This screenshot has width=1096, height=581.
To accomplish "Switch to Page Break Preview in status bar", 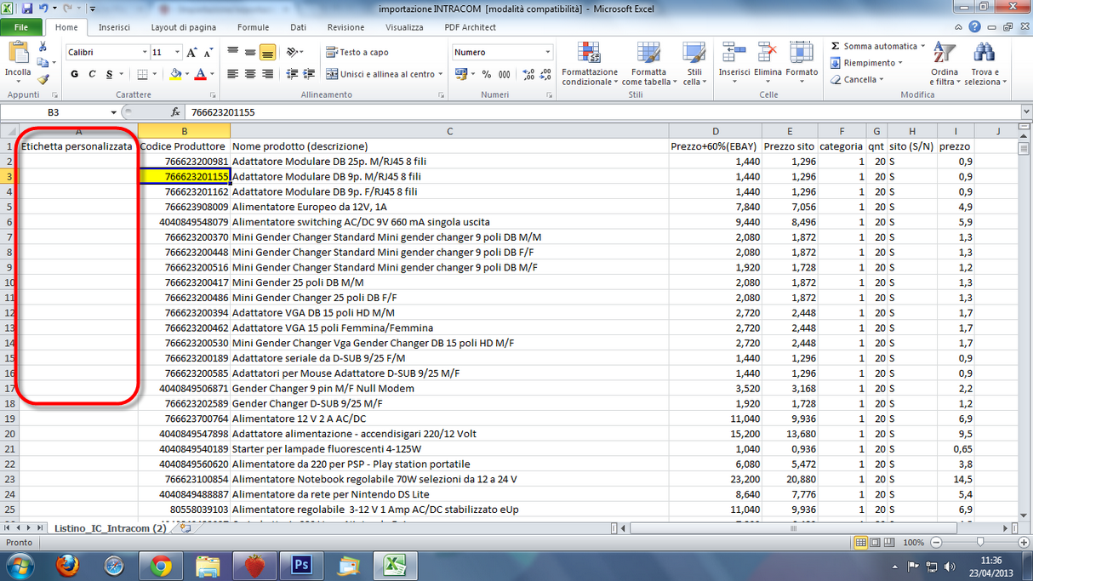I will coord(888,542).
